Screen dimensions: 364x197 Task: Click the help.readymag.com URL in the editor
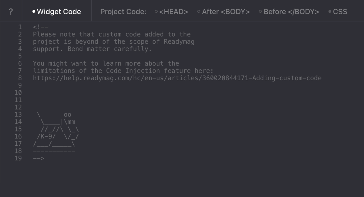pos(177,78)
